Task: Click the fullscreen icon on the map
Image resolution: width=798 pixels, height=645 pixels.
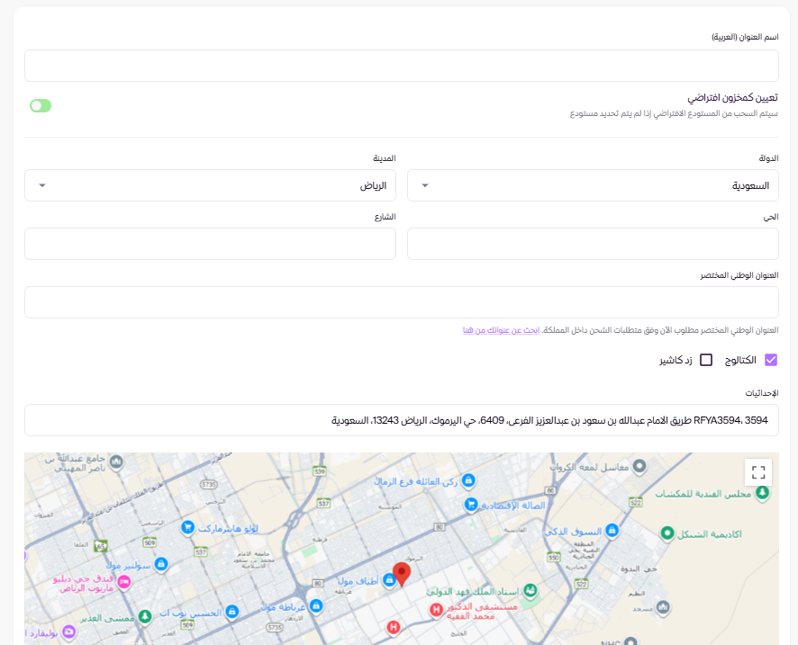Action: click(757, 472)
